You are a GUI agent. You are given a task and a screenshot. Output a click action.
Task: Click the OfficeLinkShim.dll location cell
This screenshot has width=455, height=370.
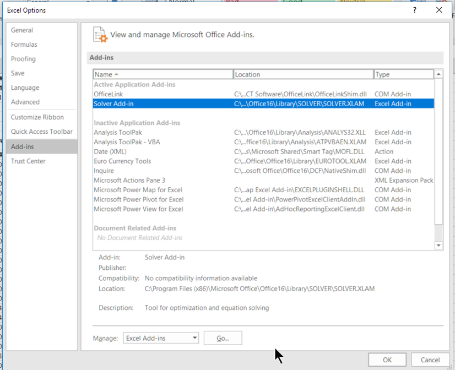pos(300,94)
